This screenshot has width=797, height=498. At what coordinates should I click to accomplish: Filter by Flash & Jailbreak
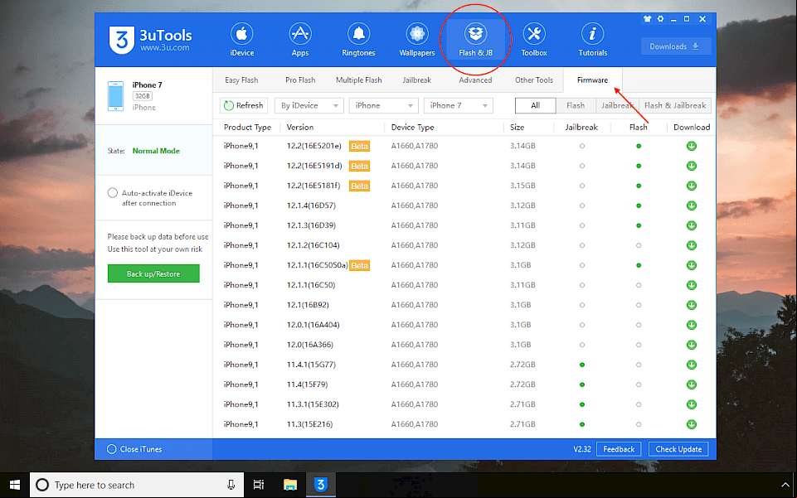pyautogui.click(x=675, y=105)
